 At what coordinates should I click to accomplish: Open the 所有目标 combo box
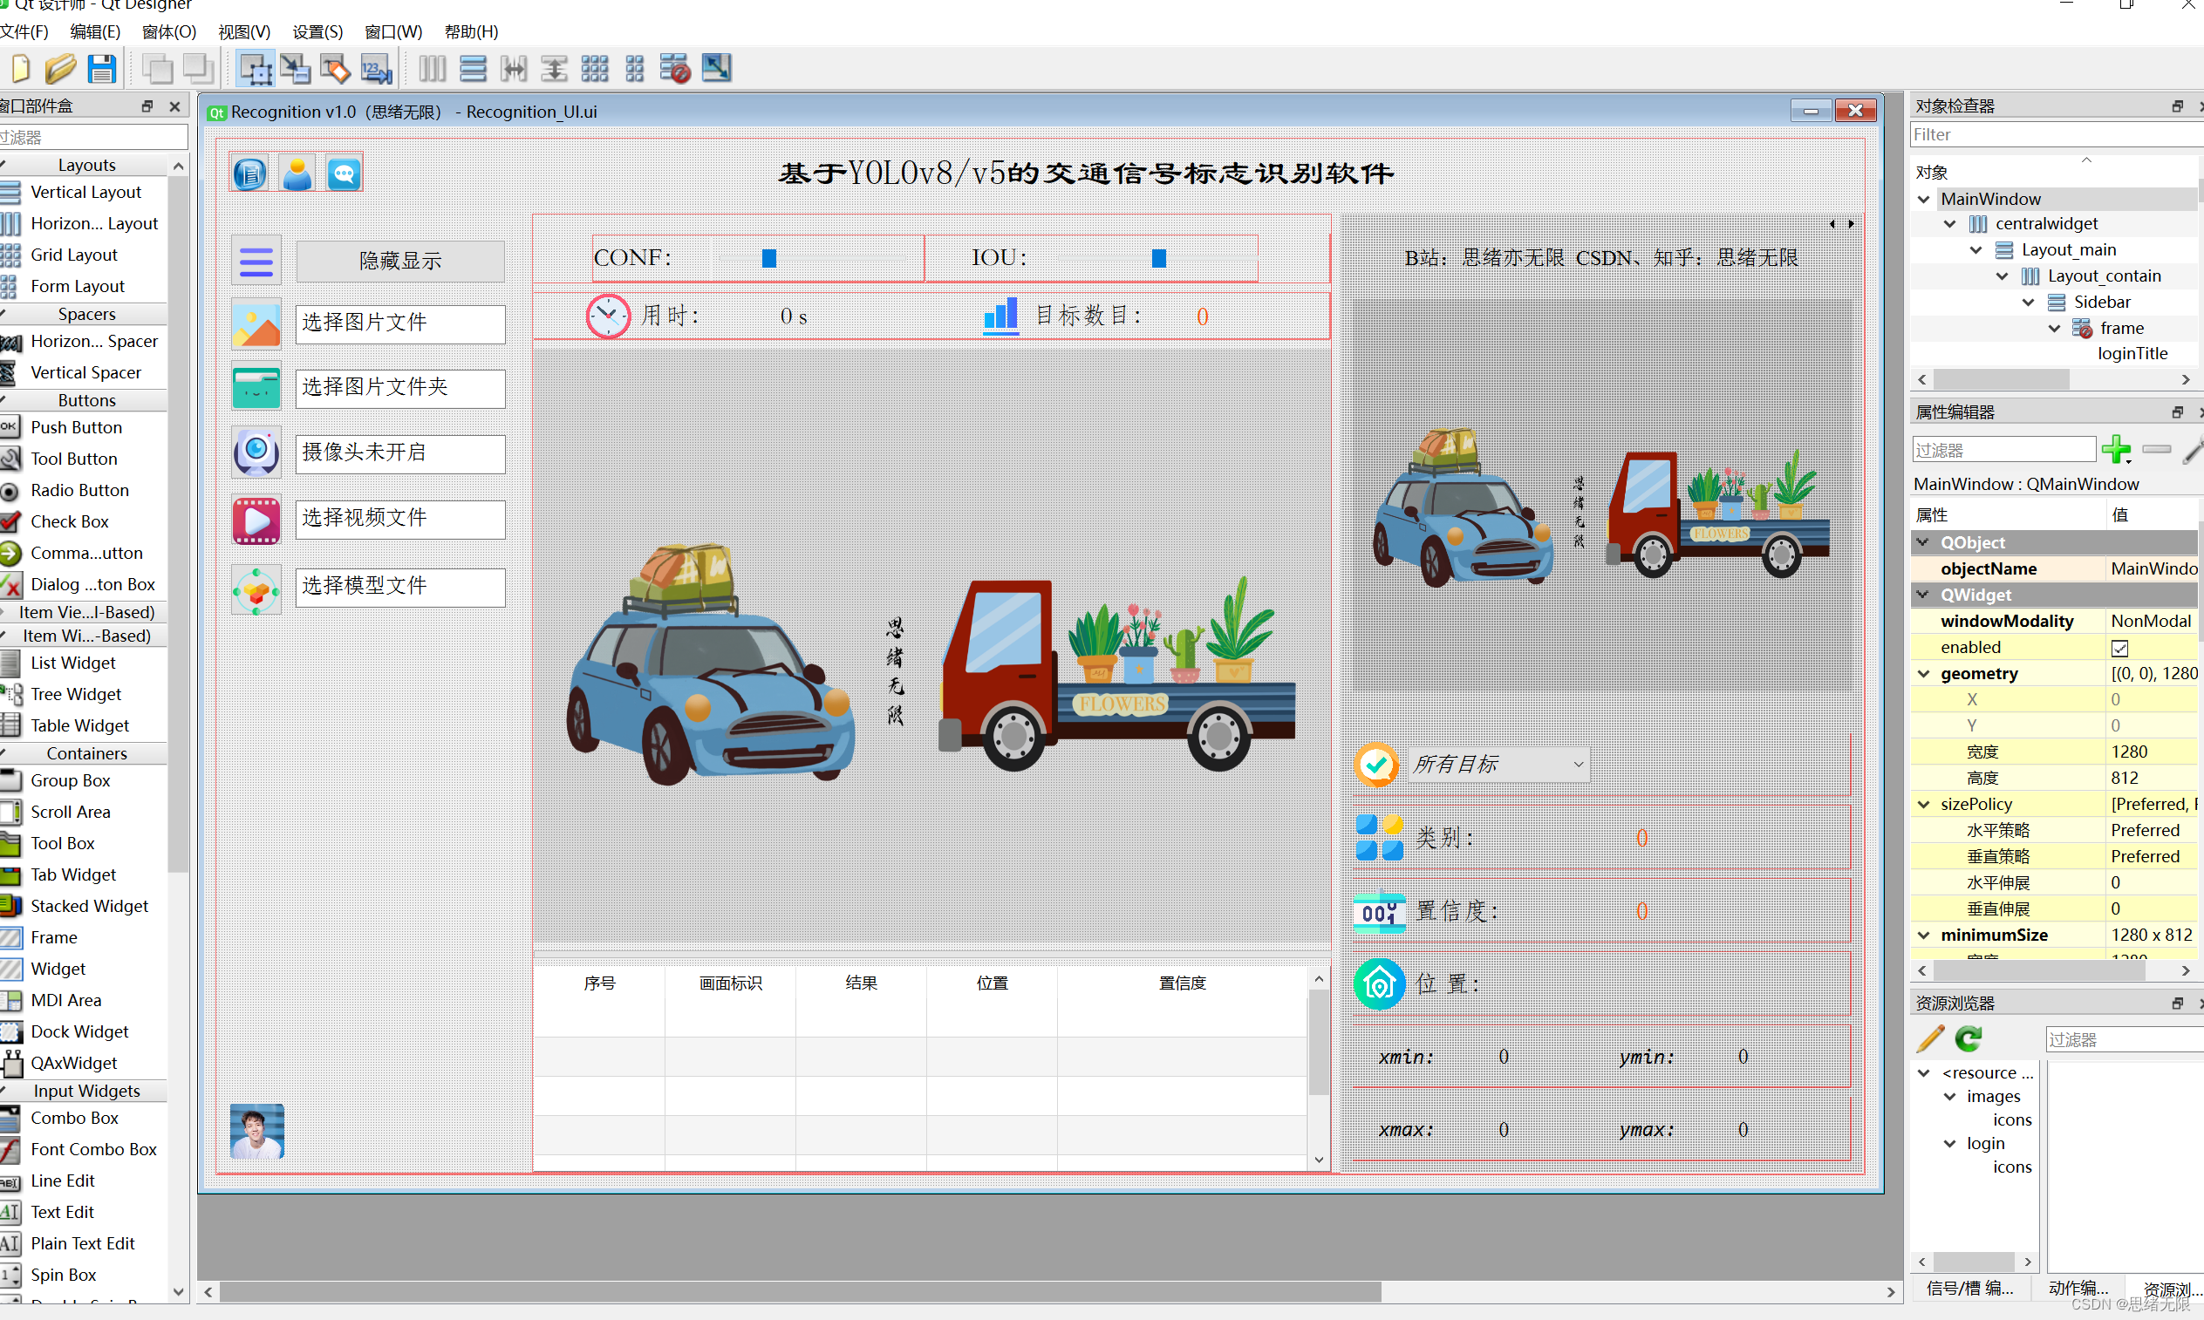point(1499,764)
